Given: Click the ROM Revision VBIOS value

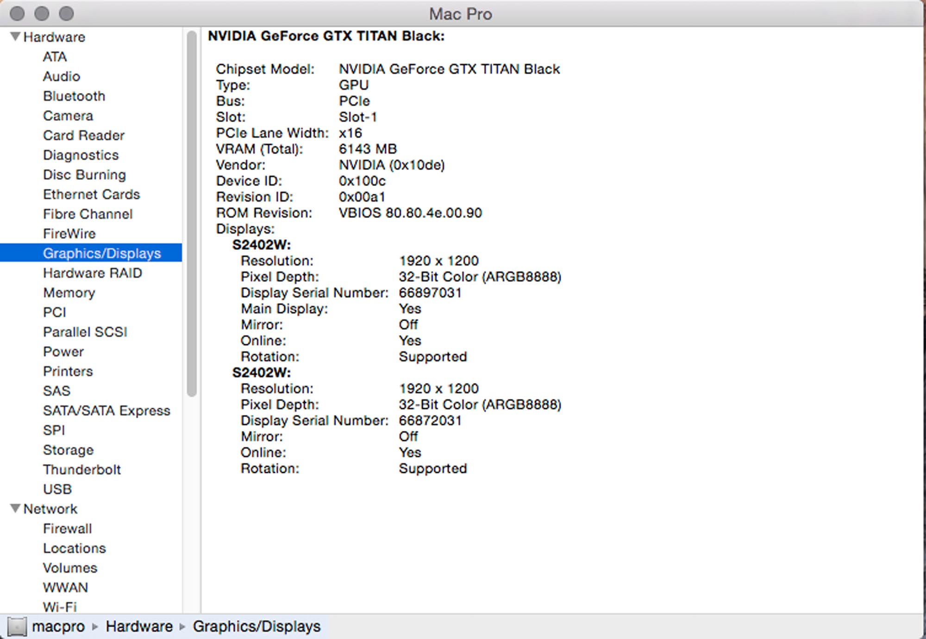Looking at the screenshot, I should [x=410, y=213].
